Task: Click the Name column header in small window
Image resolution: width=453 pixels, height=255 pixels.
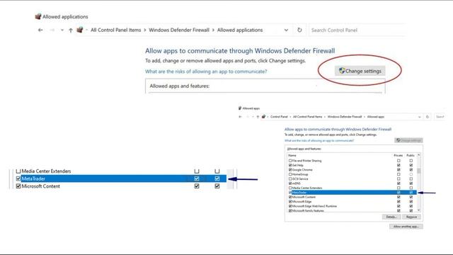Action: pyautogui.click(x=292, y=156)
